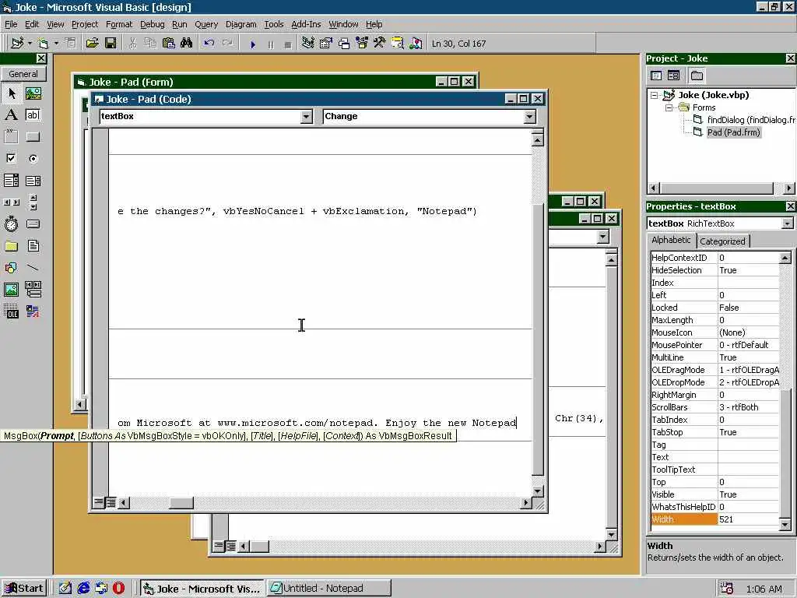The height and width of the screenshot is (598, 797).
Task: Toggle Procedure View in code window
Action: pos(99,503)
